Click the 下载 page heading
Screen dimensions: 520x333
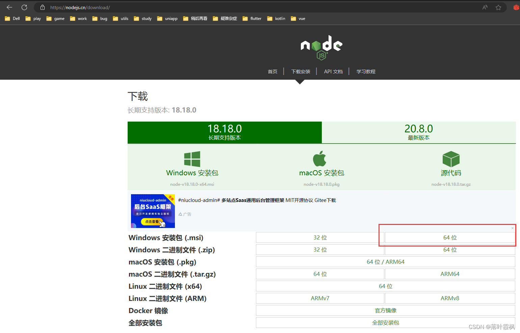(x=138, y=96)
